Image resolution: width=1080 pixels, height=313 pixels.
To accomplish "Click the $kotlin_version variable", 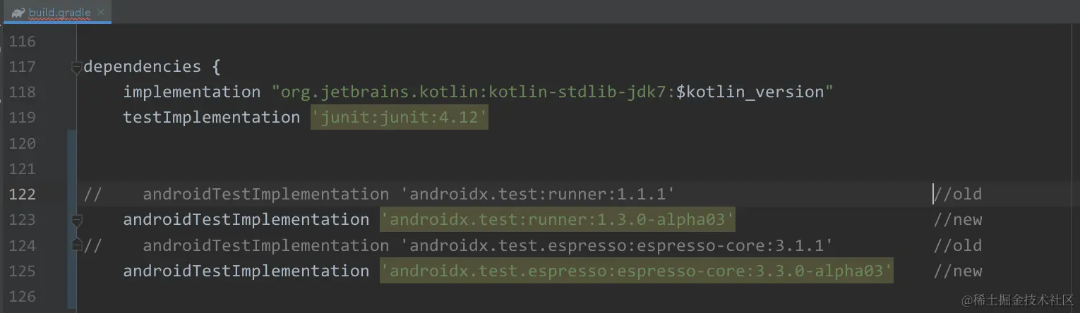I will pos(751,92).
